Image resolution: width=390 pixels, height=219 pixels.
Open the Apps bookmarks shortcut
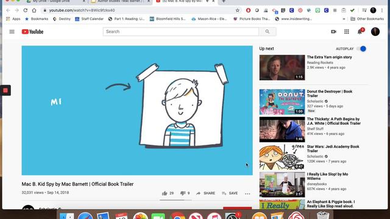click(x=13, y=19)
